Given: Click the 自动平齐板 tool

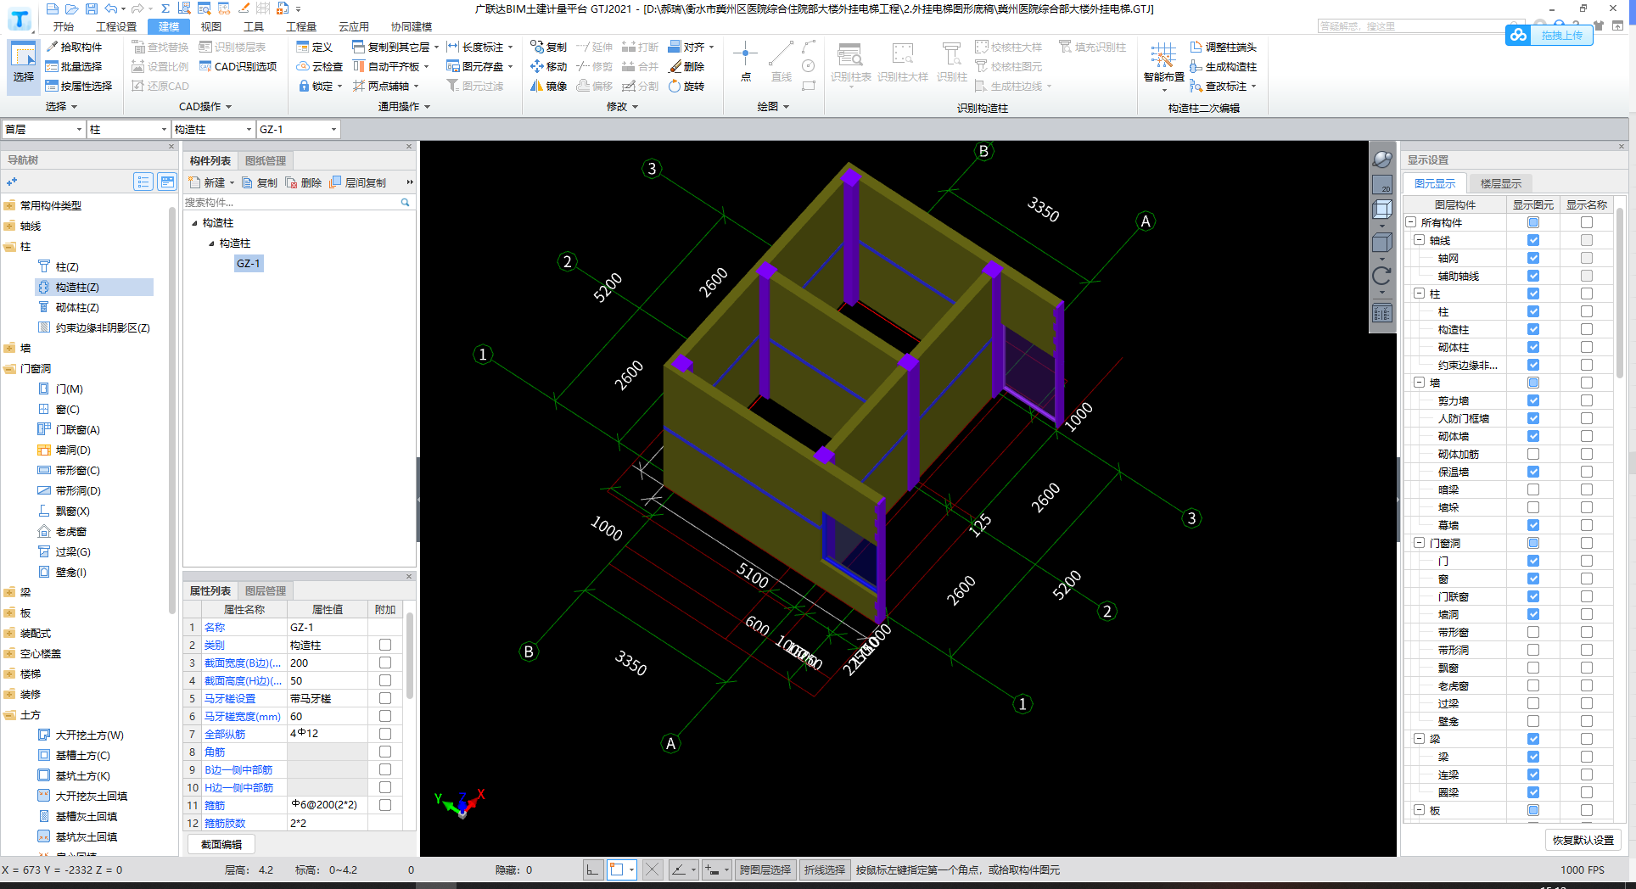Looking at the screenshot, I should point(390,66).
